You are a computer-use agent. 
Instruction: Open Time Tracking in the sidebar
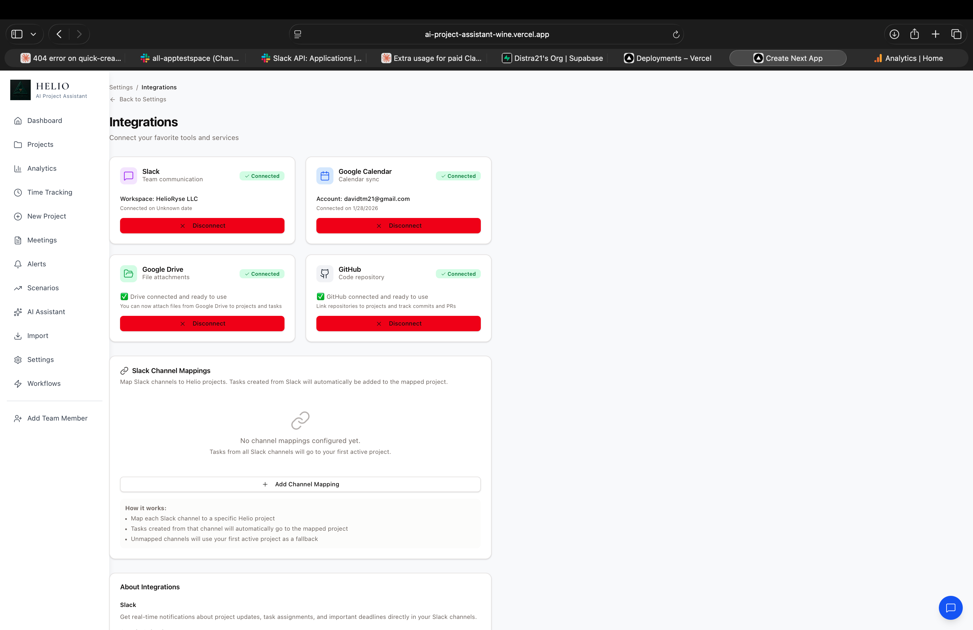click(x=49, y=192)
